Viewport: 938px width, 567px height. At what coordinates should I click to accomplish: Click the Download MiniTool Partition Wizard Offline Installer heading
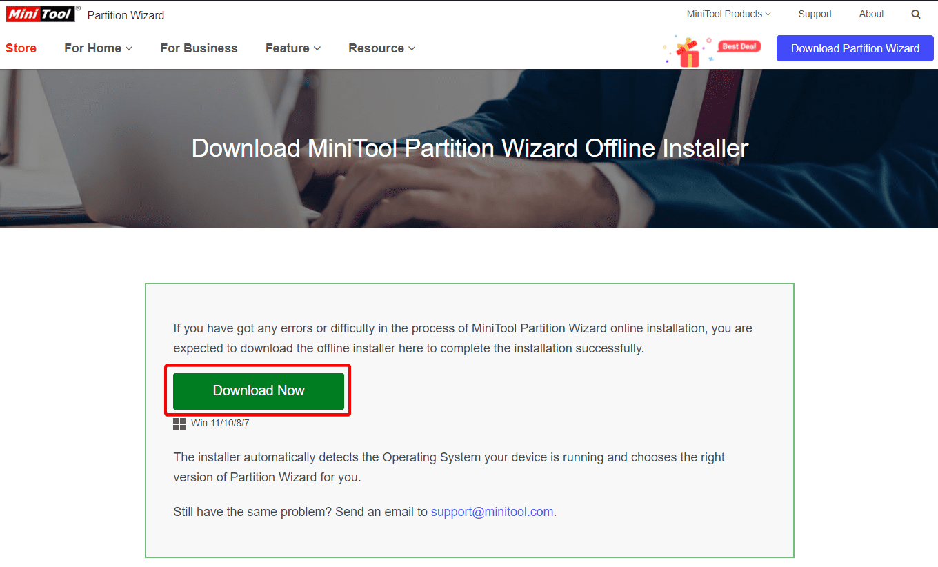470,148
